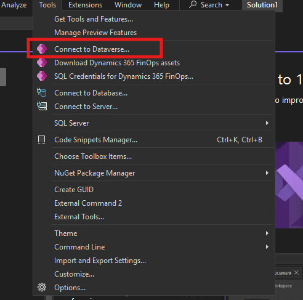Viewport: 303px width, 300px height.
Task: Expand the NuGet Package Manager submenu arrow
Action: [267, 173]
